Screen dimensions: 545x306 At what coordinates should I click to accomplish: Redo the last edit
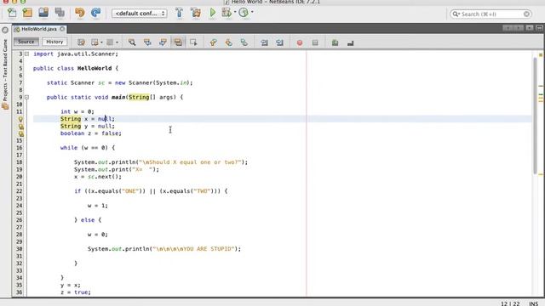coord(95,13)
